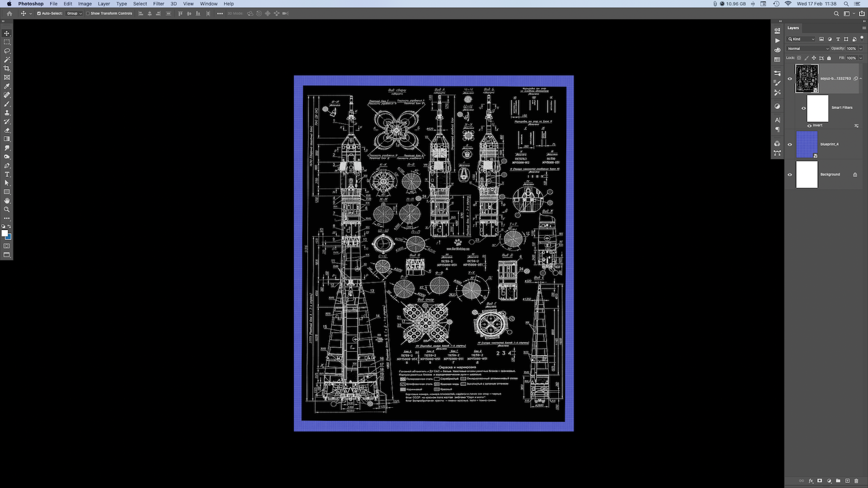Select the Sponge tool

point(7,156)
